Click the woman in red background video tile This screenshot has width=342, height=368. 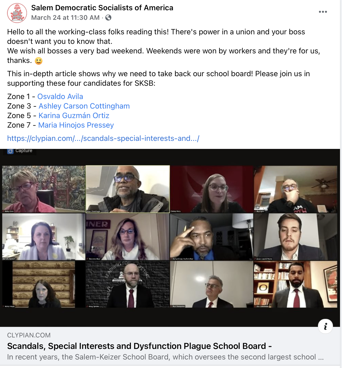click(212, 189)
